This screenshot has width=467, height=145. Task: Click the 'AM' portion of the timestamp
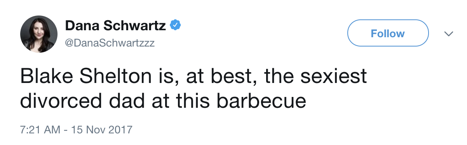(53, 129)
